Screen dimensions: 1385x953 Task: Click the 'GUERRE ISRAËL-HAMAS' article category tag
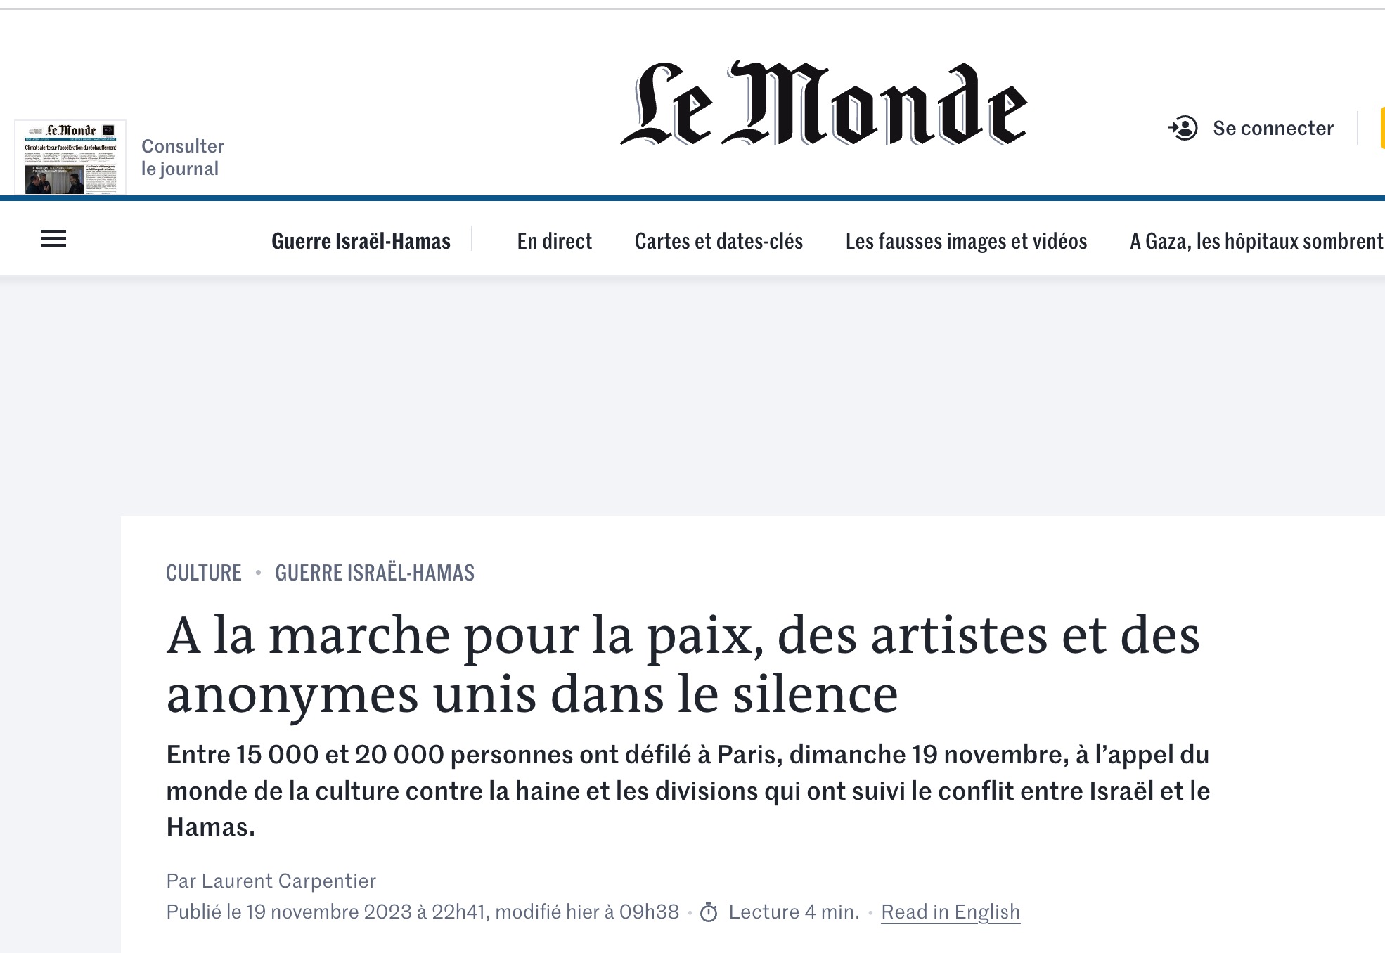(375, 573)
